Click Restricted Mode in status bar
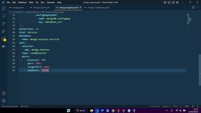 click(x=10, y=106)
